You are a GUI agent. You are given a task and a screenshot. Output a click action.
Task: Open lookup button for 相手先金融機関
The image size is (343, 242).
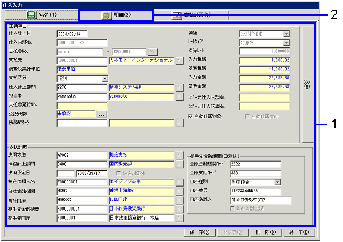[179, 209]
